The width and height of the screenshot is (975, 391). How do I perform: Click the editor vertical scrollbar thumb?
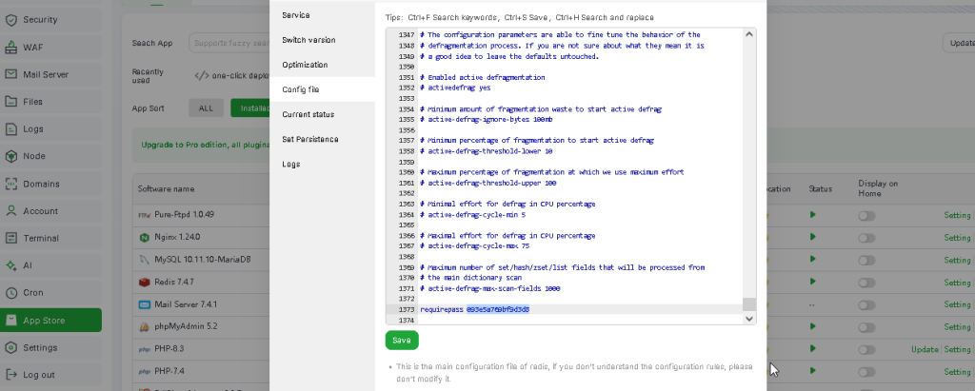click(x=749, y=304)
